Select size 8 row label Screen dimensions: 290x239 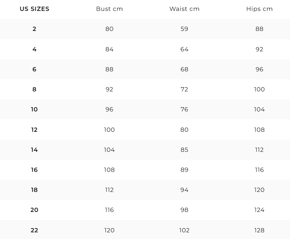pyautogui.click(x=34, y=89)
